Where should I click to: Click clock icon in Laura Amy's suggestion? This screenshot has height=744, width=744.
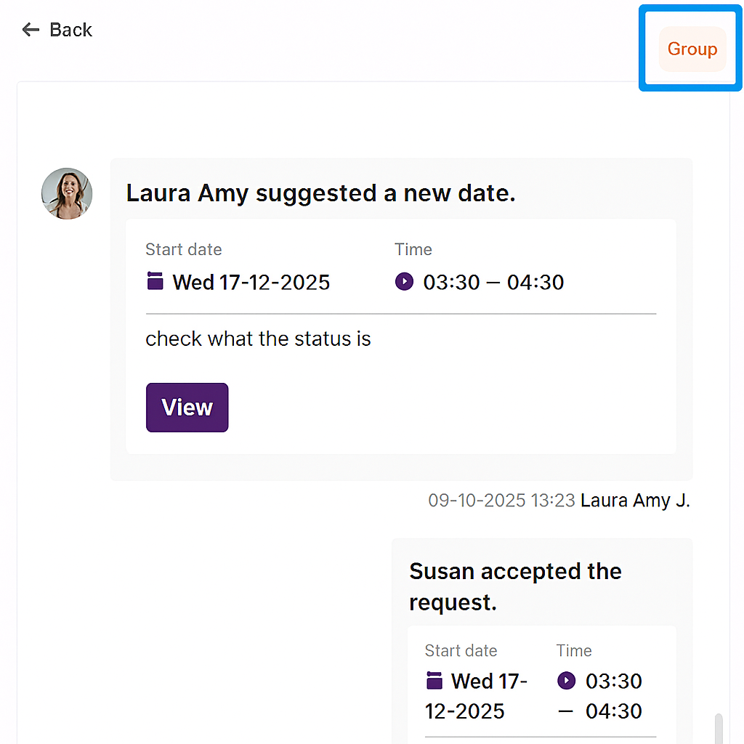(x=404, y=281)
